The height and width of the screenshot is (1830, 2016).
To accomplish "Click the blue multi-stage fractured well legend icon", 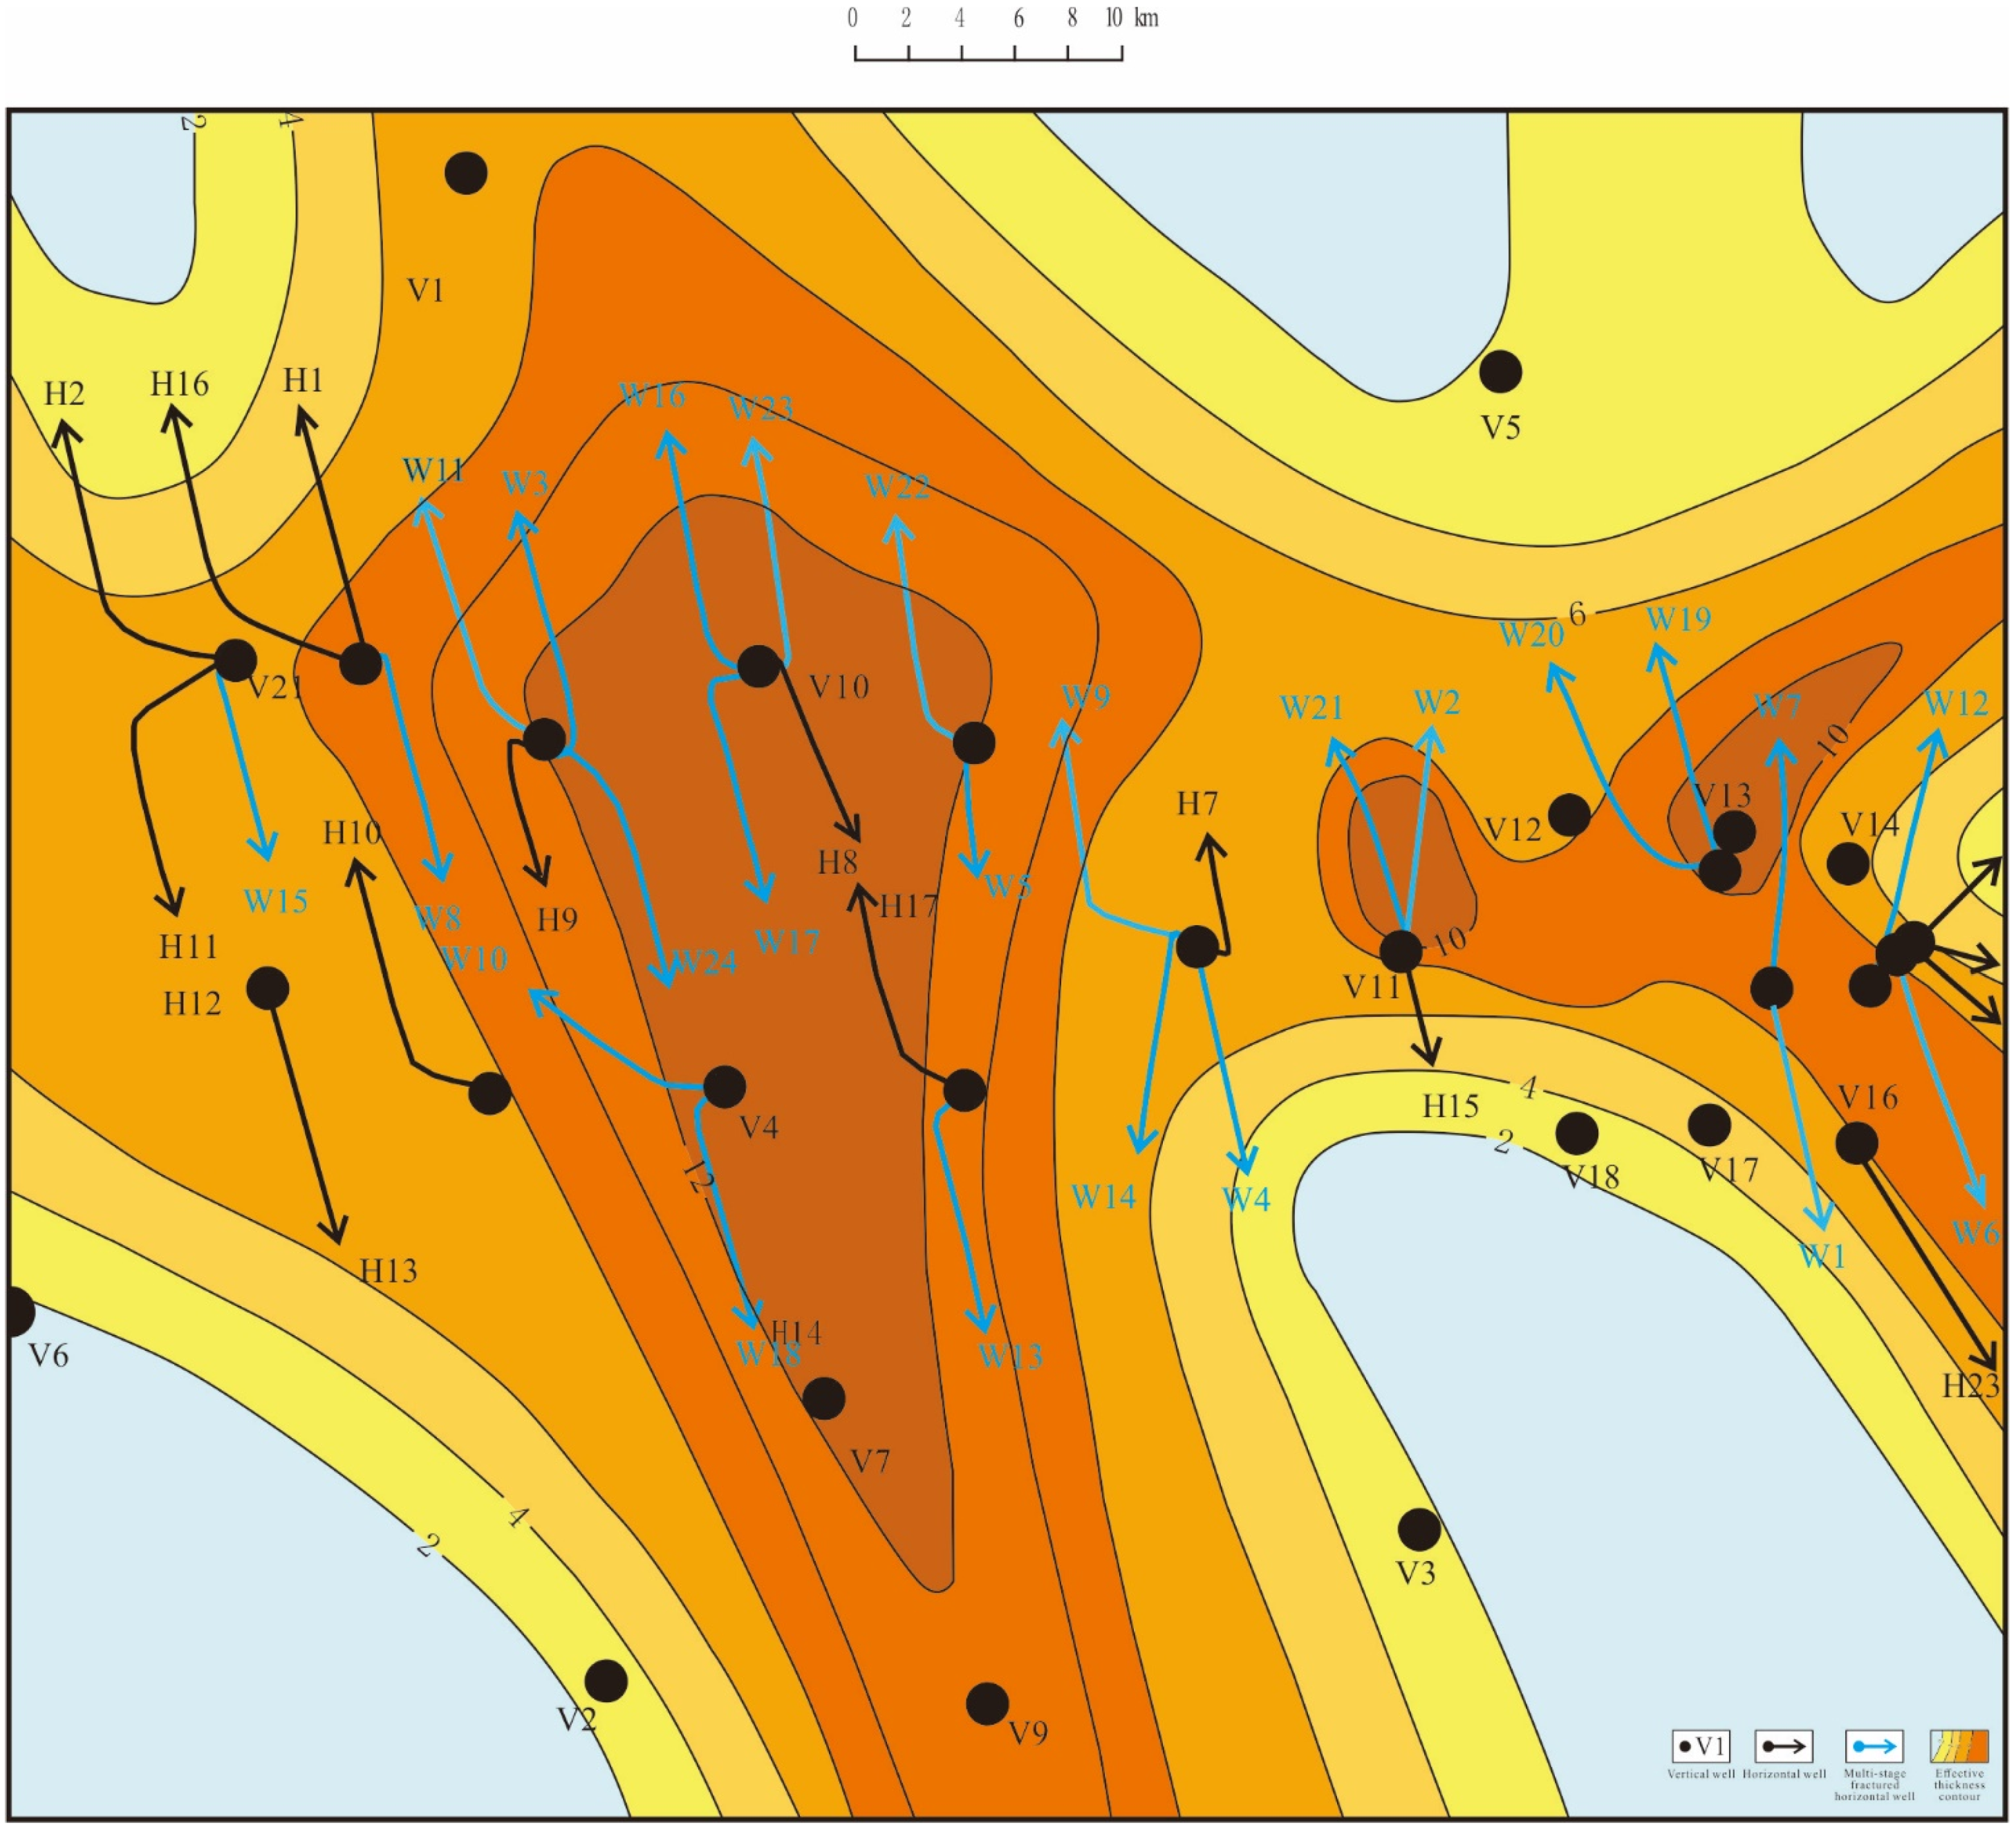I will point(1874,1747).
